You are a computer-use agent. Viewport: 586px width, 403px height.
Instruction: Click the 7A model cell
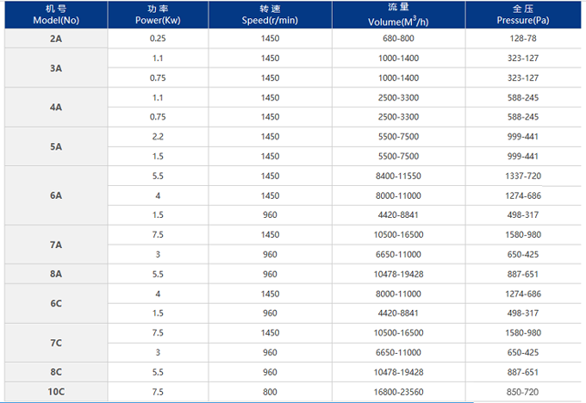55,245
